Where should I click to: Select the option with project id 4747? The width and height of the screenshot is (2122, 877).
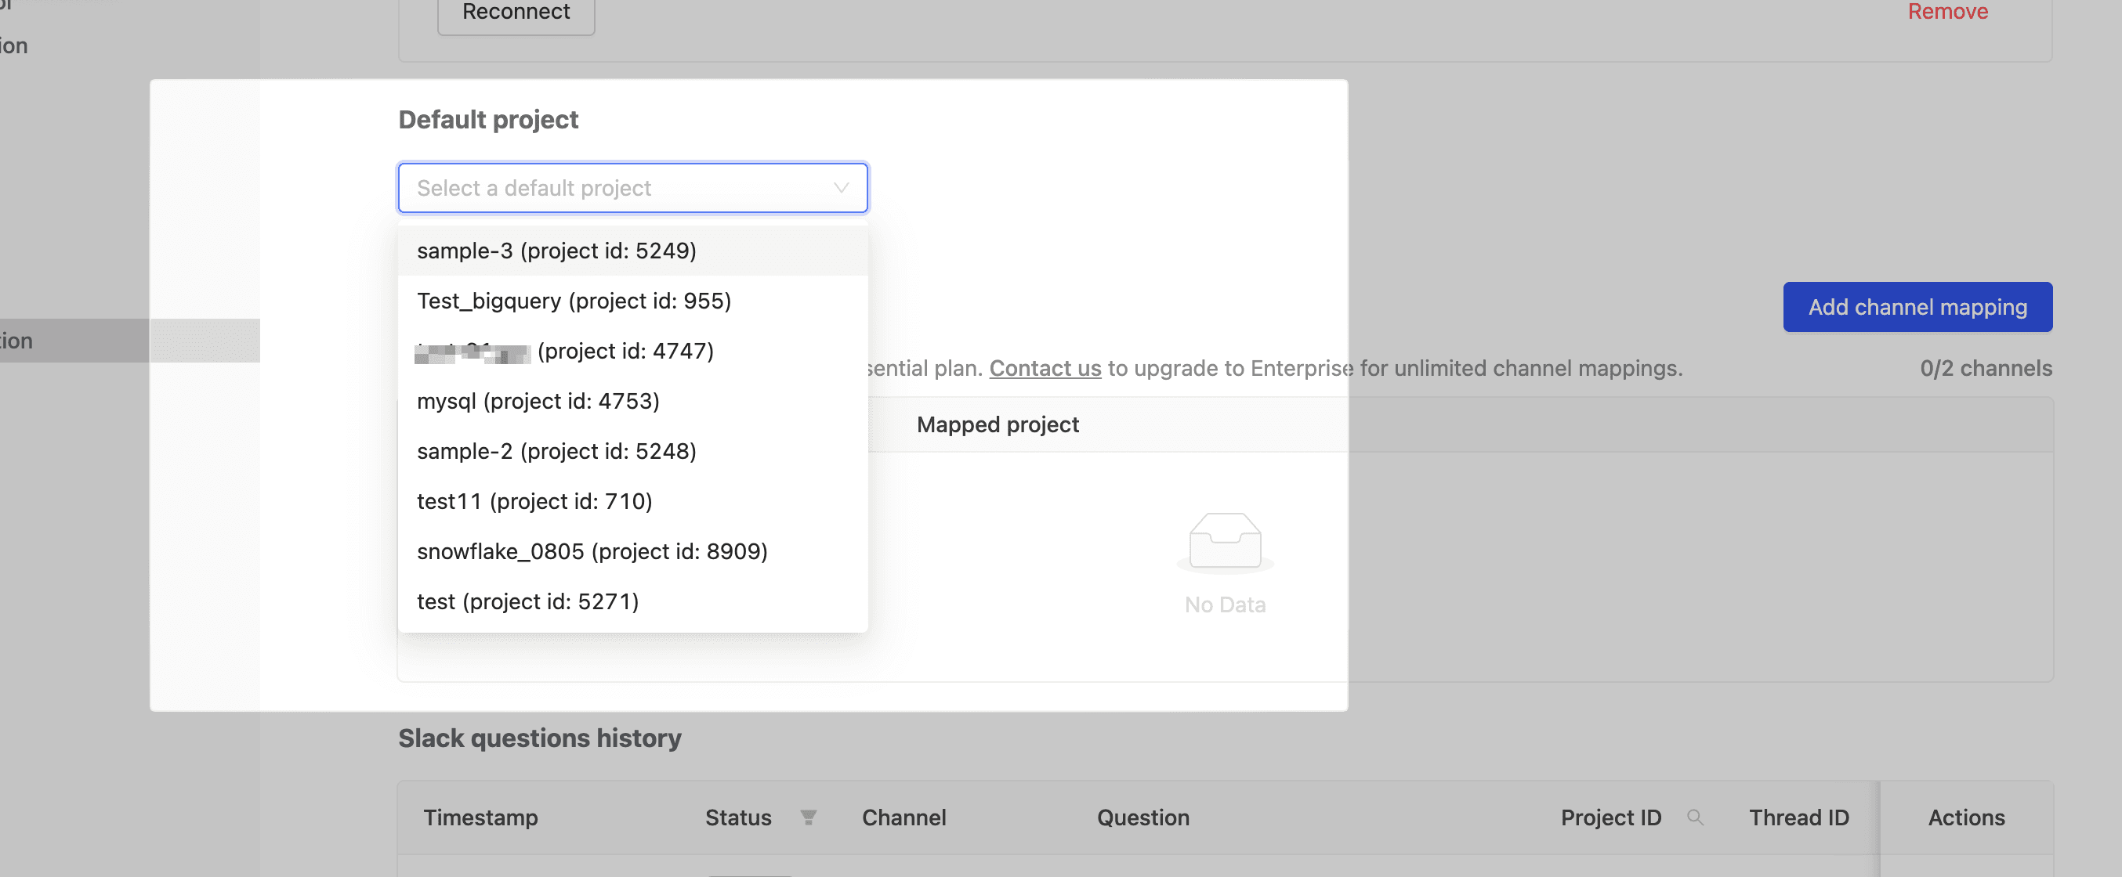563,351
